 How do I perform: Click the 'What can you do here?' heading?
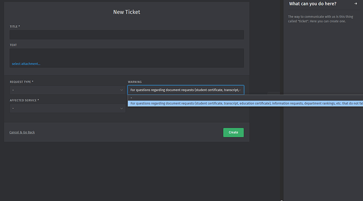pos(312,4)
